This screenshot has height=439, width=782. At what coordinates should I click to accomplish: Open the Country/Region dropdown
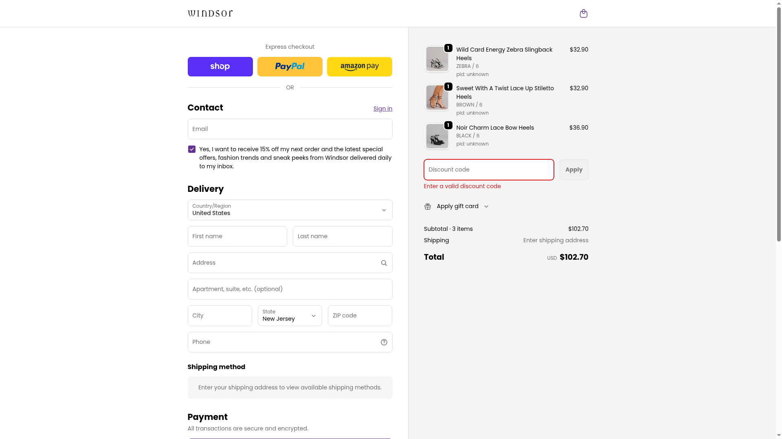click(x=290, y=210)
